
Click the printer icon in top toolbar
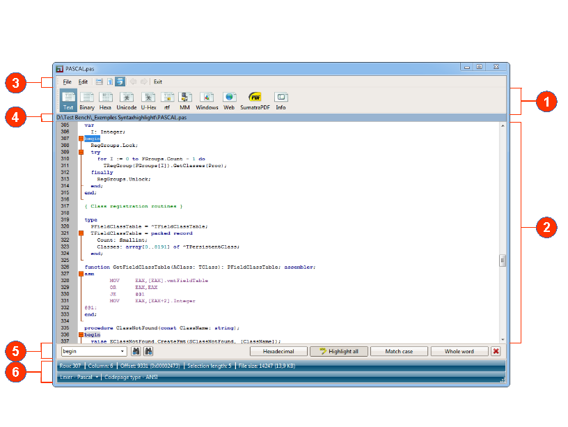100,81
